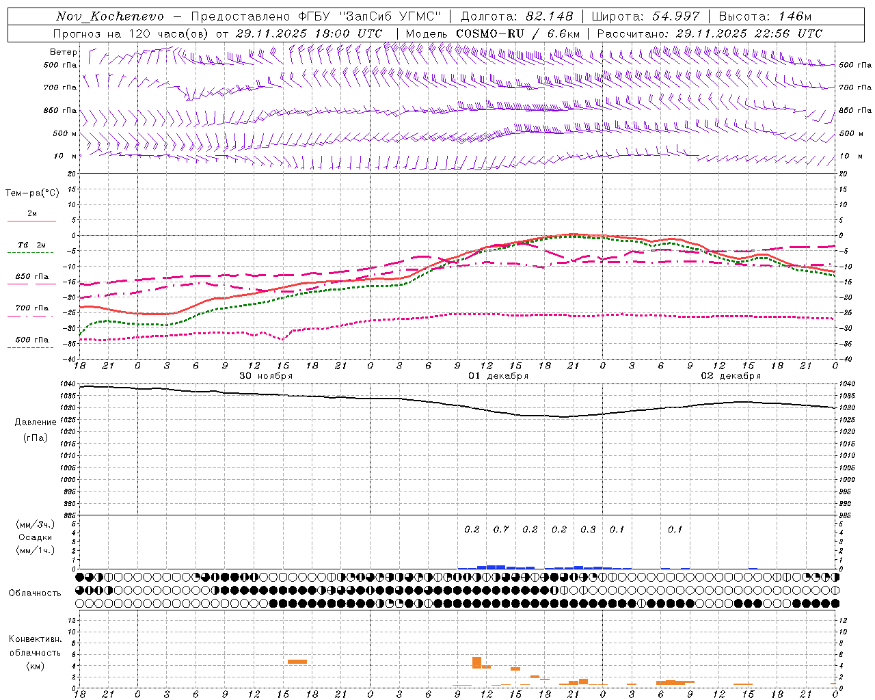Click the '850 гПа' temperature legend line sample
The image size is (875, 700).
pos(31,284)
